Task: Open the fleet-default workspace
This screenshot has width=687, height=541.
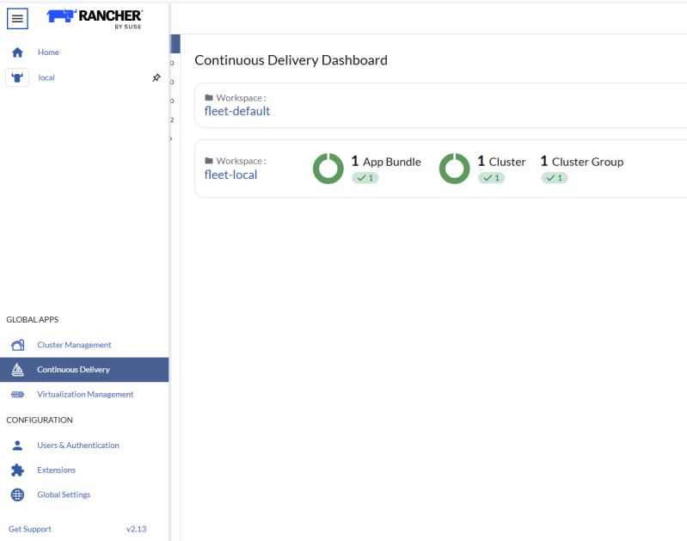Action: (237, 111)
